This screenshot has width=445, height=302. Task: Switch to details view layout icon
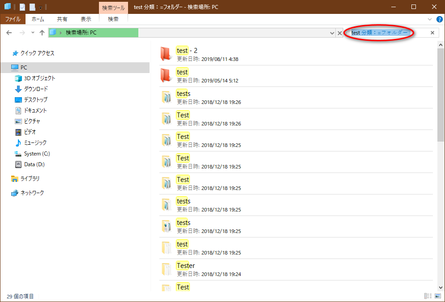tap(428, 296)
